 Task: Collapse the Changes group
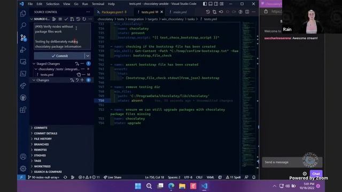[x=34, y=80]
